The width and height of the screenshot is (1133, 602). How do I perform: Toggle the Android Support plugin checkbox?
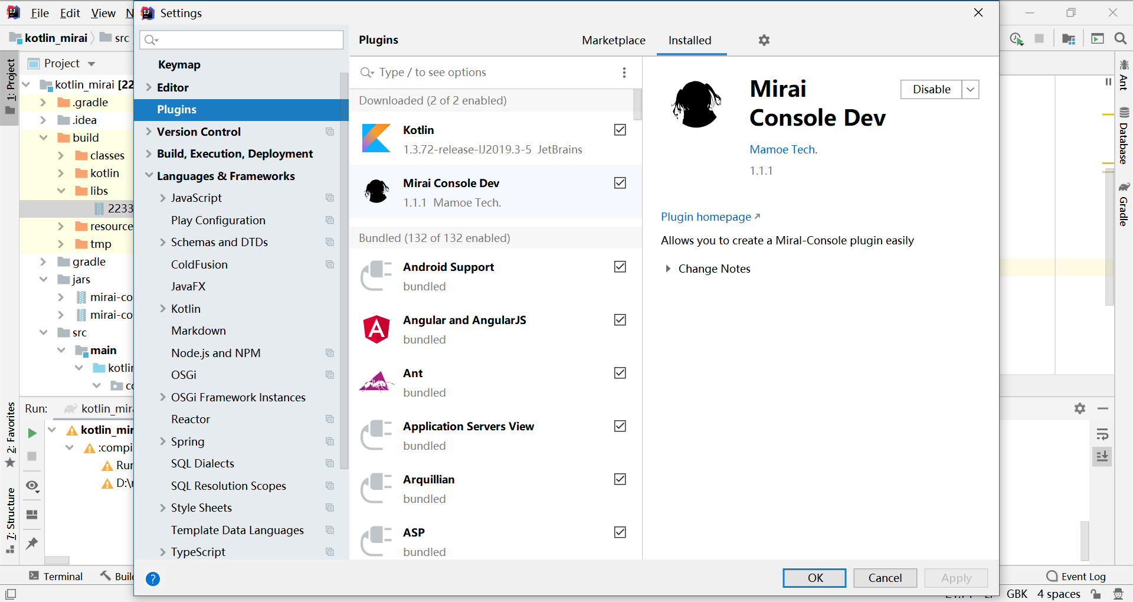pos(620,267)
